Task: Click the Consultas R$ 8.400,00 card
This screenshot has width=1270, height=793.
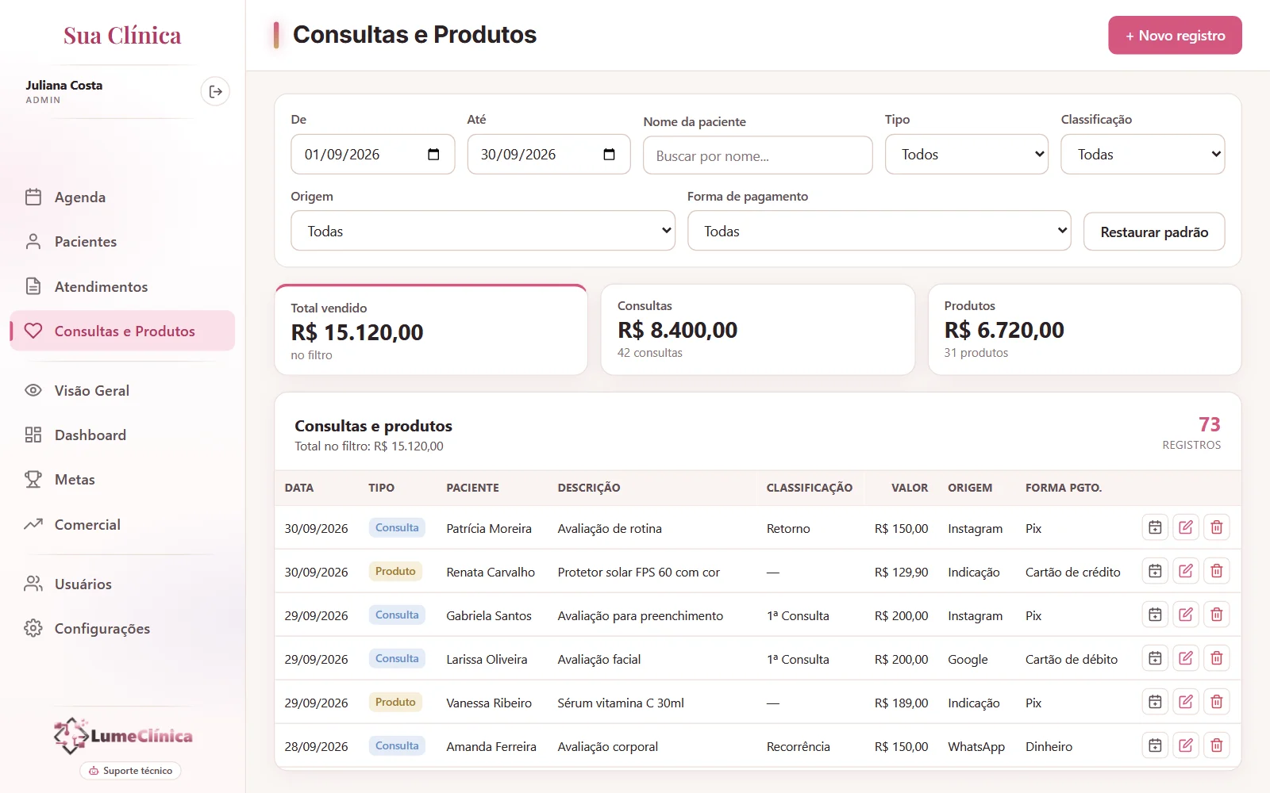Action: (x=758, y=329)
